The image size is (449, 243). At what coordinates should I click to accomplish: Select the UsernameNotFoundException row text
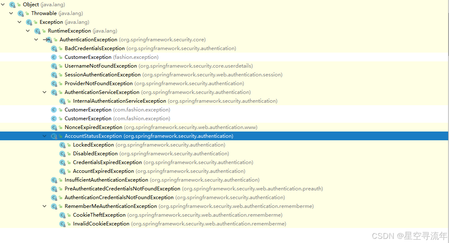pos(159,66)
